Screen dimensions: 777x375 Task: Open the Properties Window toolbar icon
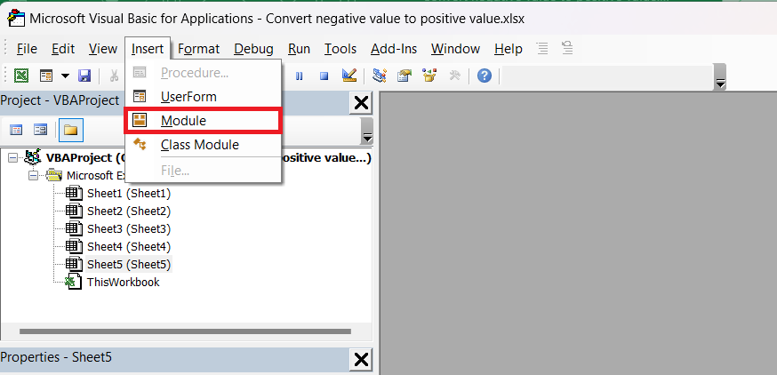[x=405, y=76]
